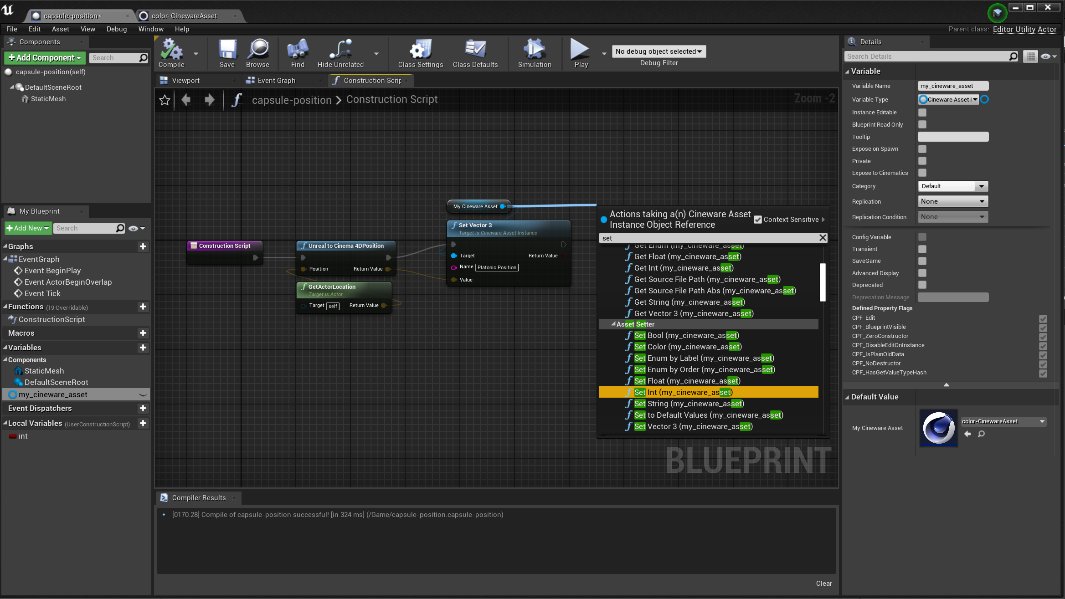
Task: Enable Blueprint Read Only checkbox
Action: point(922,124)
